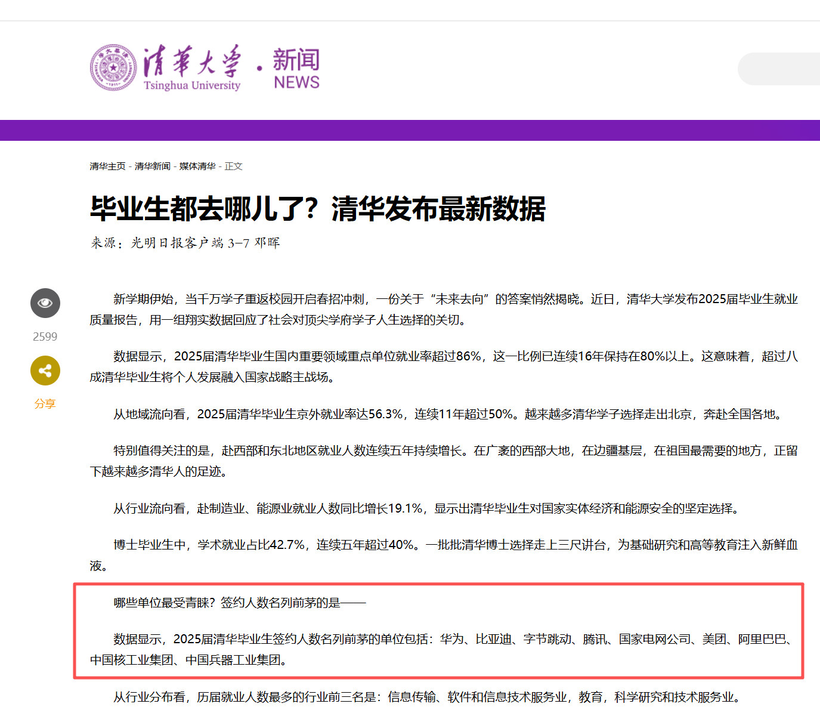Click the search field in the header

pos(779,69)
